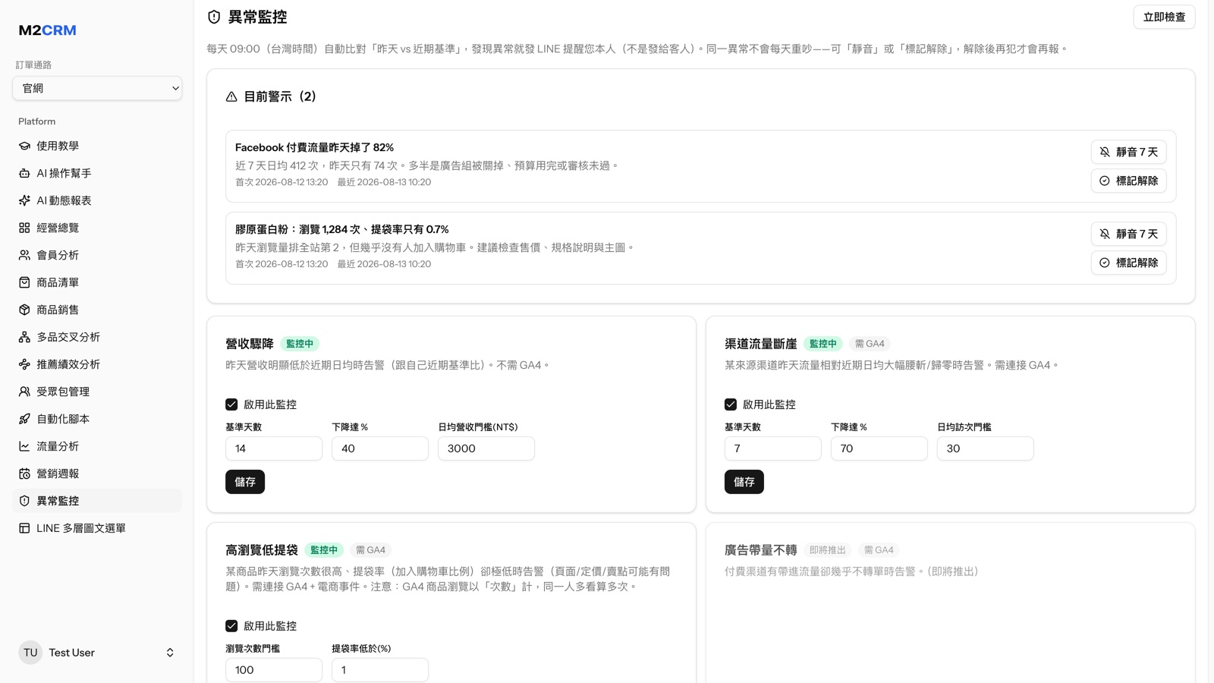This screenshot has height=683, width=1214.
Task: Click the 會員分析 people icon
Action: click(24, 255)
